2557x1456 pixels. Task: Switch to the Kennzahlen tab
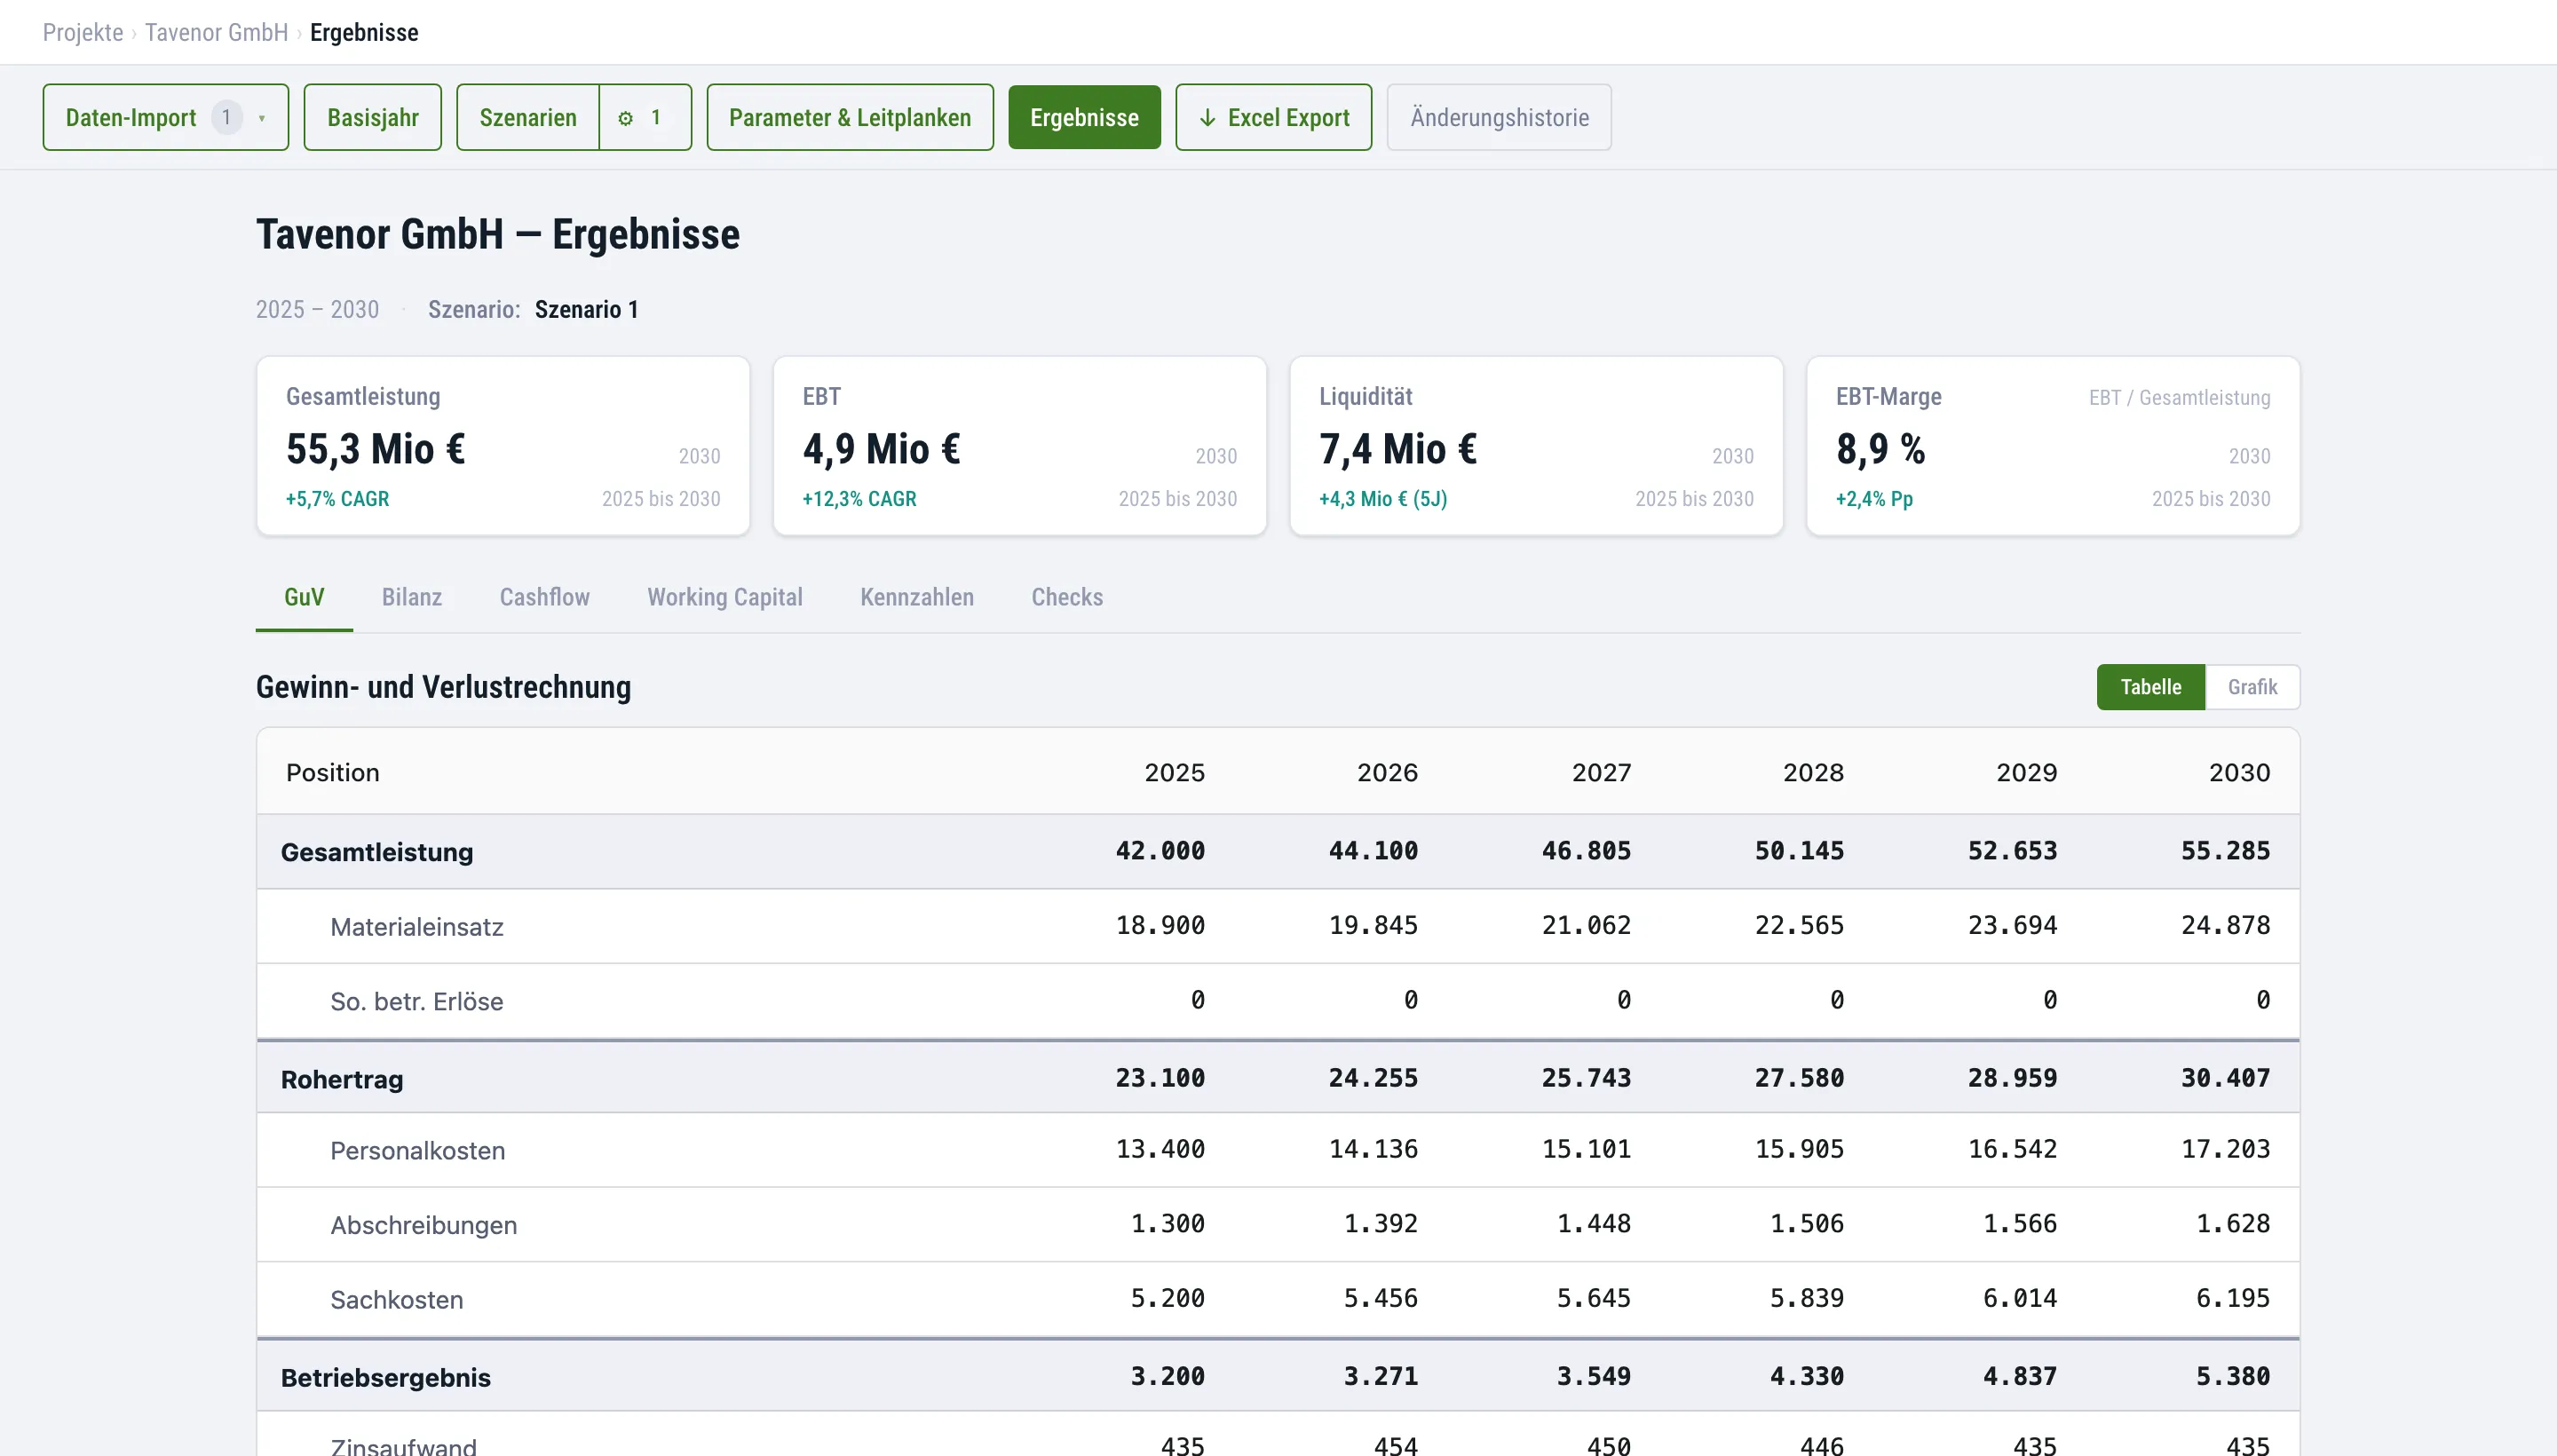(917, 597)
